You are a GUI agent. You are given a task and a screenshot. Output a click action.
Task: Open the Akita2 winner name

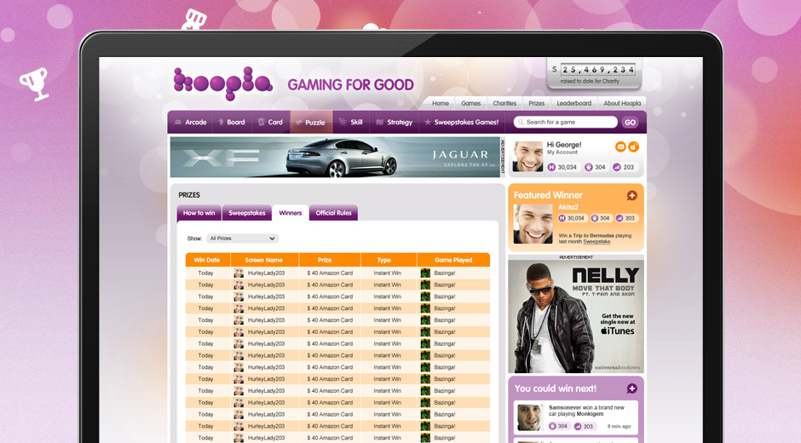[x=568, y=207]
